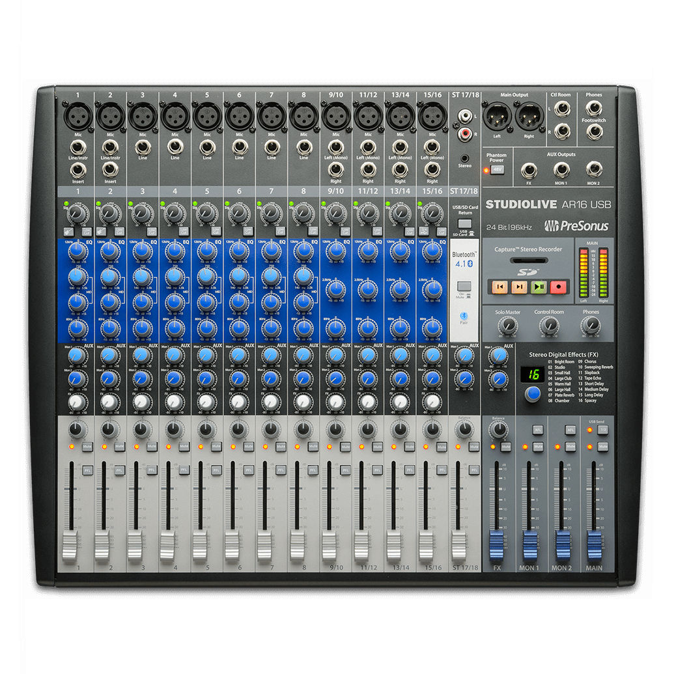The width and height of the screenshot is (674, 674).
Task: Enable instrument input on channel 2
Action: coord(101,231)
